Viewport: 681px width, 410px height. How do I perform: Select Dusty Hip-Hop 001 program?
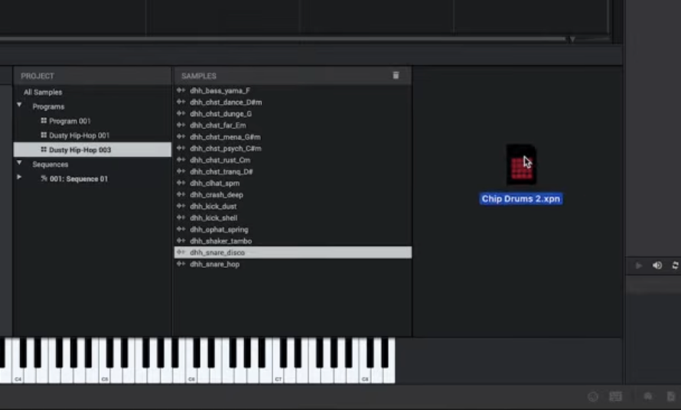tap(80, 135)
